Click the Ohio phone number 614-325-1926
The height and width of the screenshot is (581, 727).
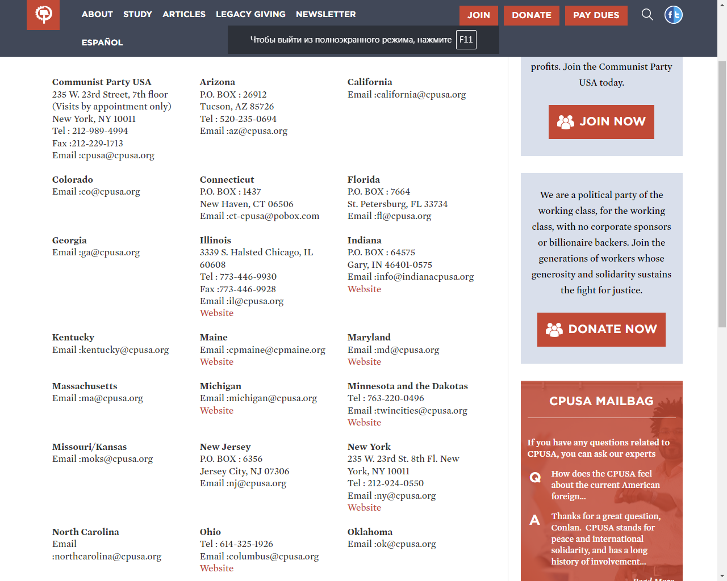pos(246,544)
